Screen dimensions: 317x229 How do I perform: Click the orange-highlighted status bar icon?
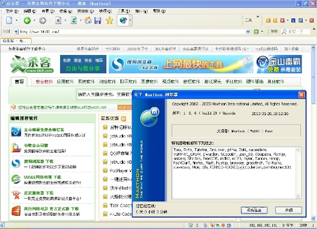coord(212,225)
